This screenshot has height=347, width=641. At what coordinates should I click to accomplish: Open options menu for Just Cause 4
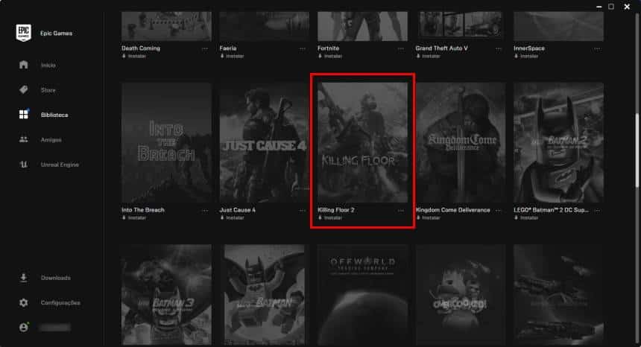303,211
